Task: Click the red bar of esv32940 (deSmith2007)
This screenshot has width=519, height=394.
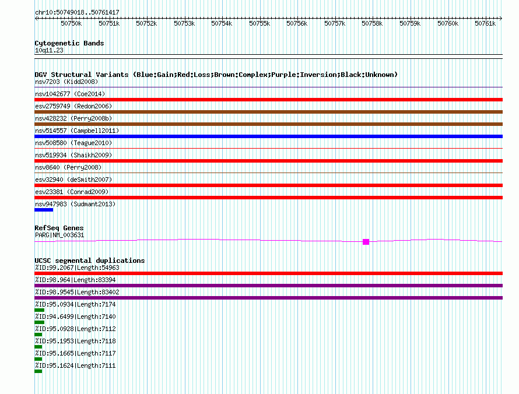Action: (268, 185)
